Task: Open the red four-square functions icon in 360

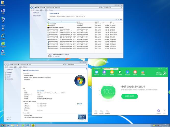Action: point(135,72)
